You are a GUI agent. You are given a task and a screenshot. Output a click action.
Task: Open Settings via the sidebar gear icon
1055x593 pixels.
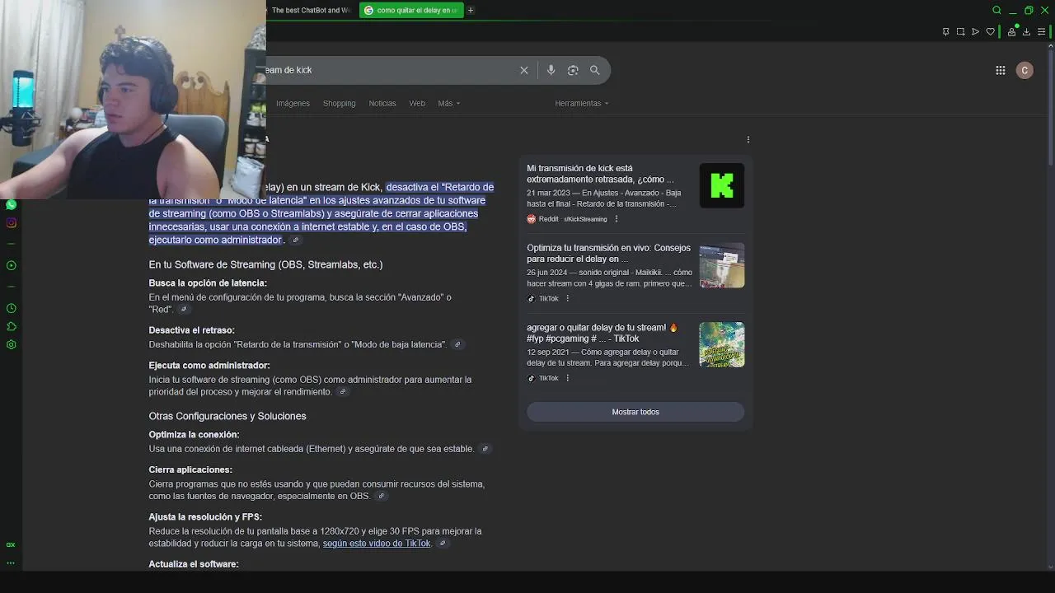coord(11,344)
